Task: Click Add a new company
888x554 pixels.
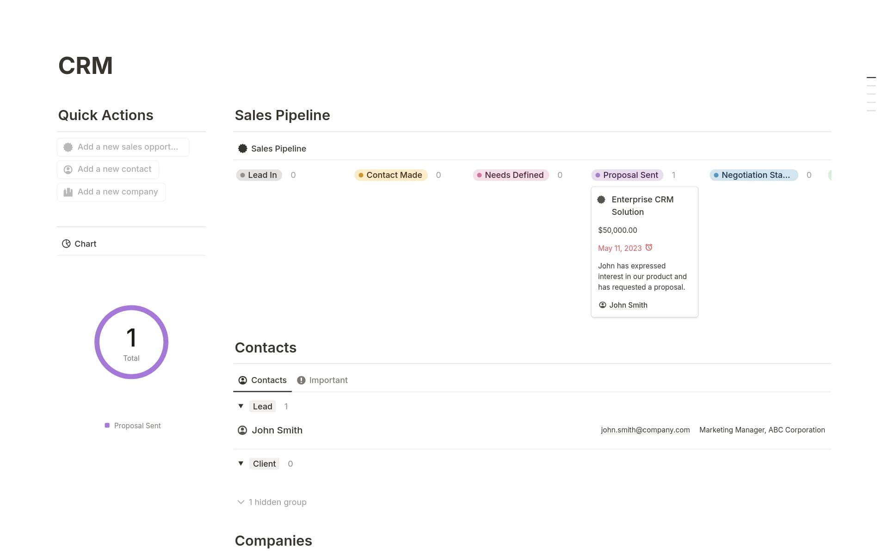Action: tap(111, 192)
